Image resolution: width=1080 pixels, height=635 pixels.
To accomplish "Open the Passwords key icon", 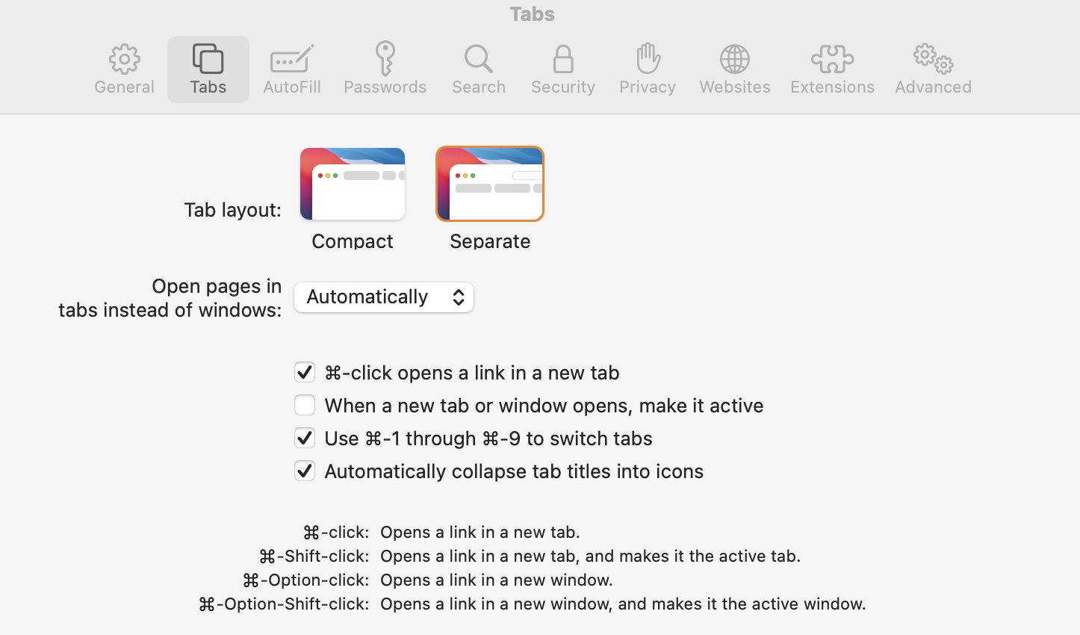I will (385, 58).
